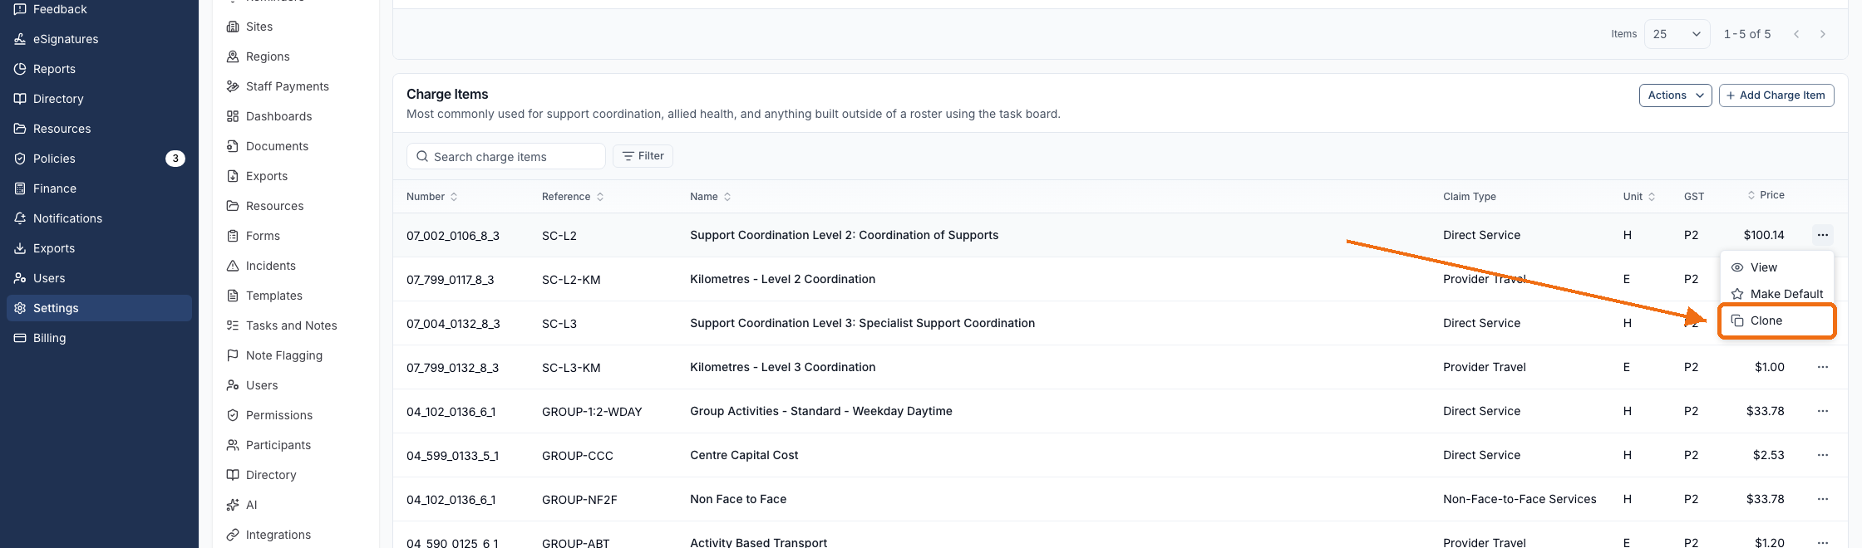The image size is (1862, 548).
Task: Go to the next page arrow
Action: tap(1823, 34)
